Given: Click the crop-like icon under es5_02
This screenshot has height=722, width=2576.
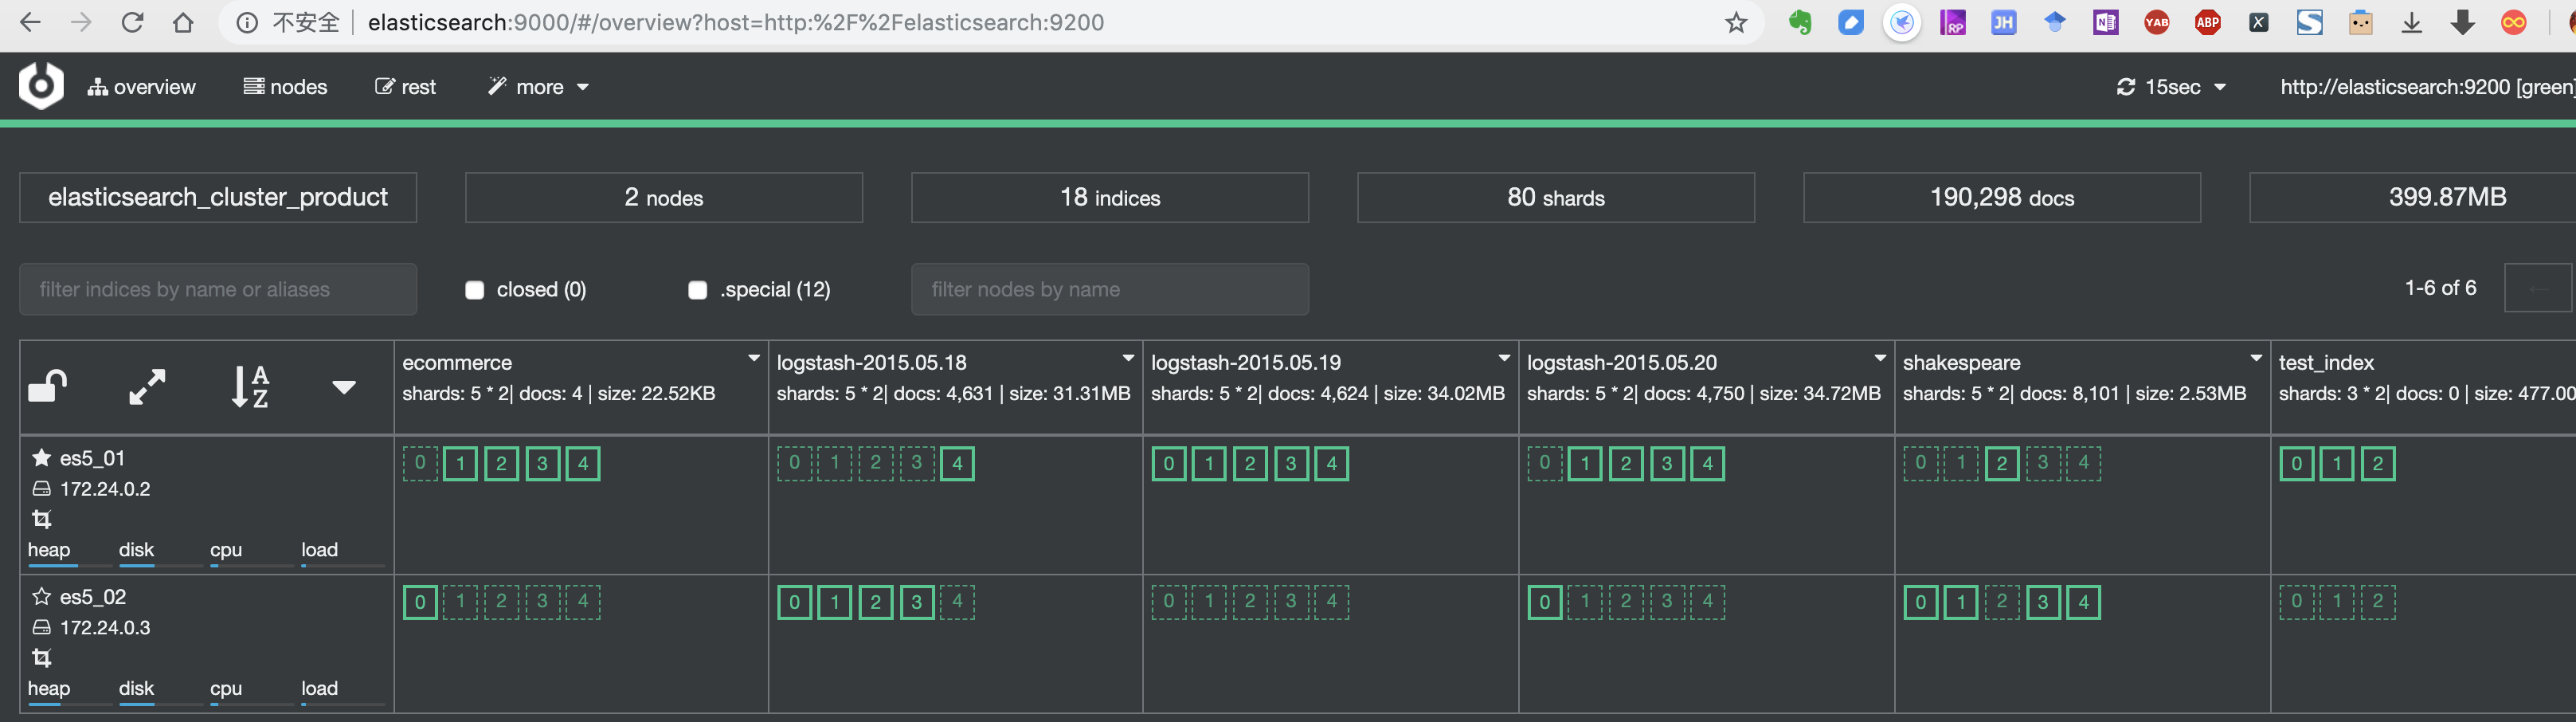Looking at the screenshot, I should tap(41, 658).
